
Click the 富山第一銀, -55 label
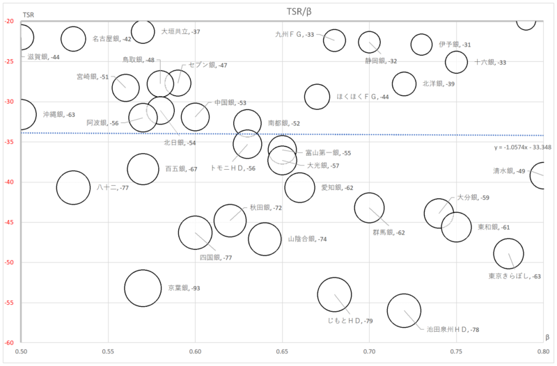pyautogui.click(x=328, y=153)
